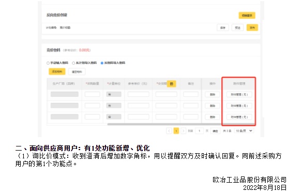Focus the 采购数量 input in the third row
This screenshot has height=192, width=302.
point(92,116)
